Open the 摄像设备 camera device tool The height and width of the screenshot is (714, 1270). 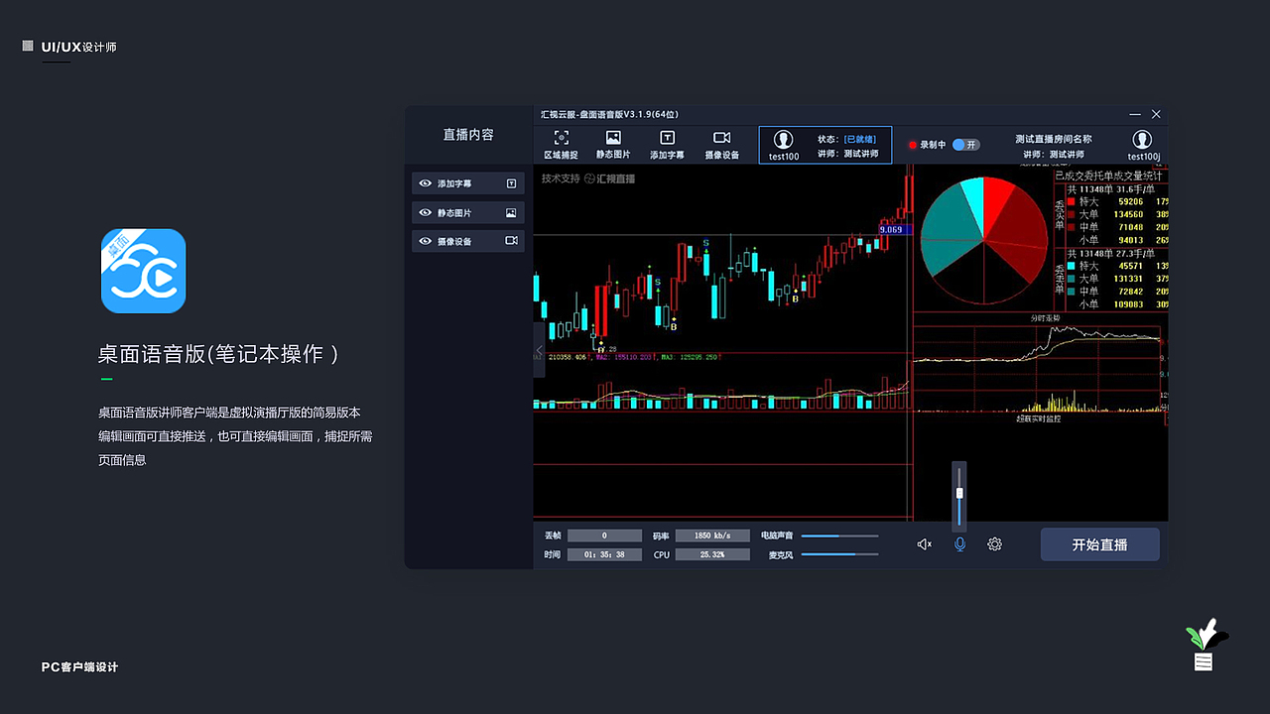(721, 145)
